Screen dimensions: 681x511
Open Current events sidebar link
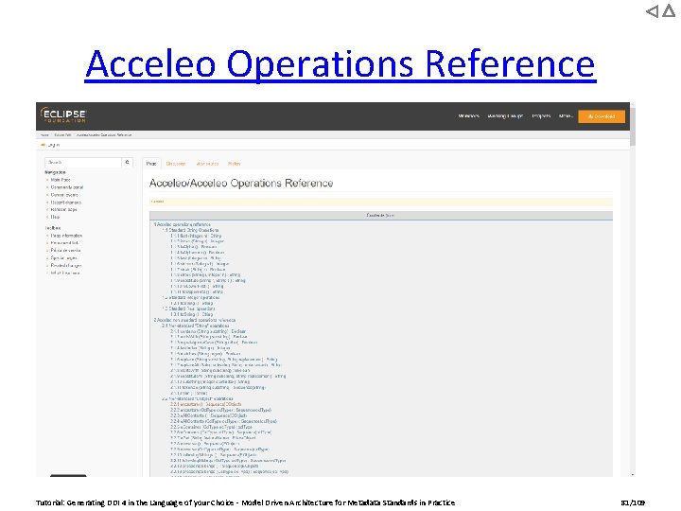64,195
